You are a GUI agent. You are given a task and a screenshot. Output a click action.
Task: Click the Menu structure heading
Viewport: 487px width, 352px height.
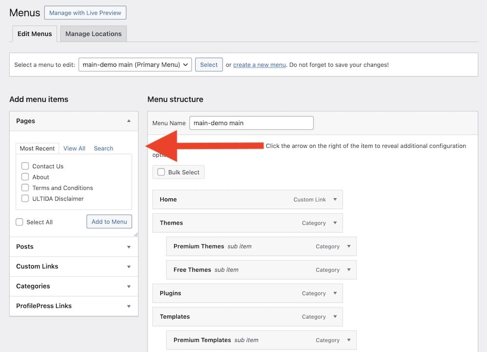pyautogui.click(x=175, y=99)
